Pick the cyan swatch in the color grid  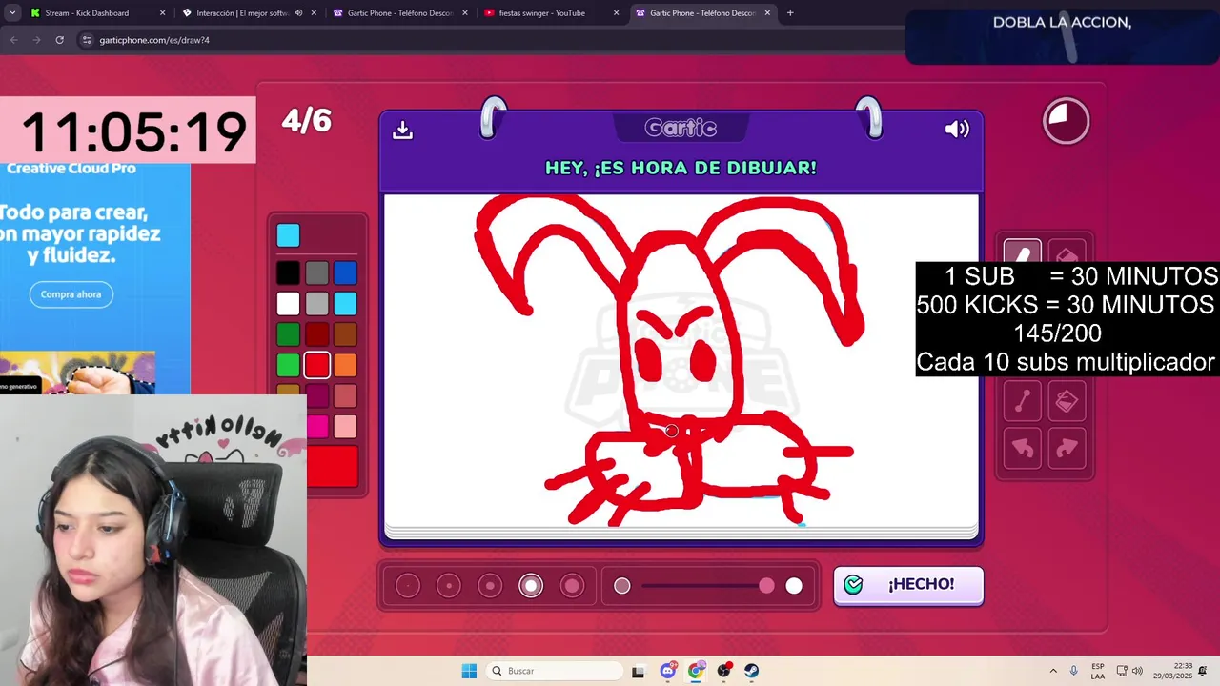346,304
